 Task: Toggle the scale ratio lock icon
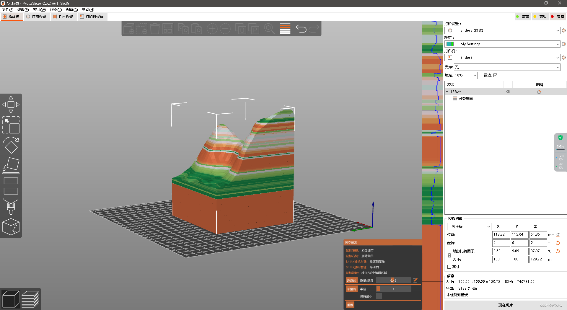pos(449,255)
